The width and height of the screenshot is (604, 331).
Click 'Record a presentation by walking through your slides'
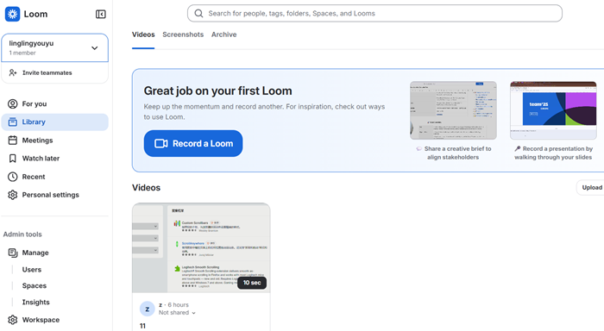pos(553,153)
